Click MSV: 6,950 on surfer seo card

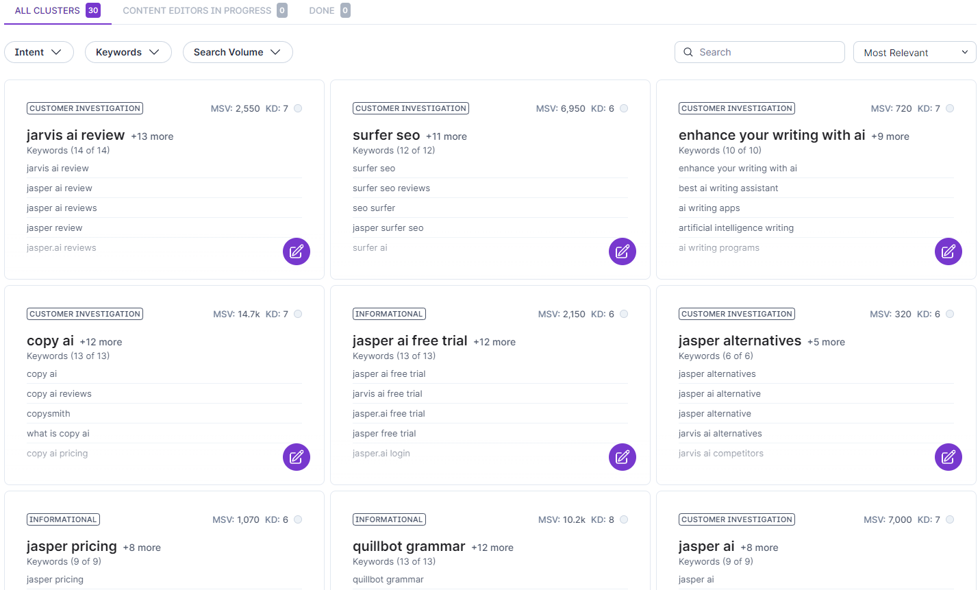[560, 108]
